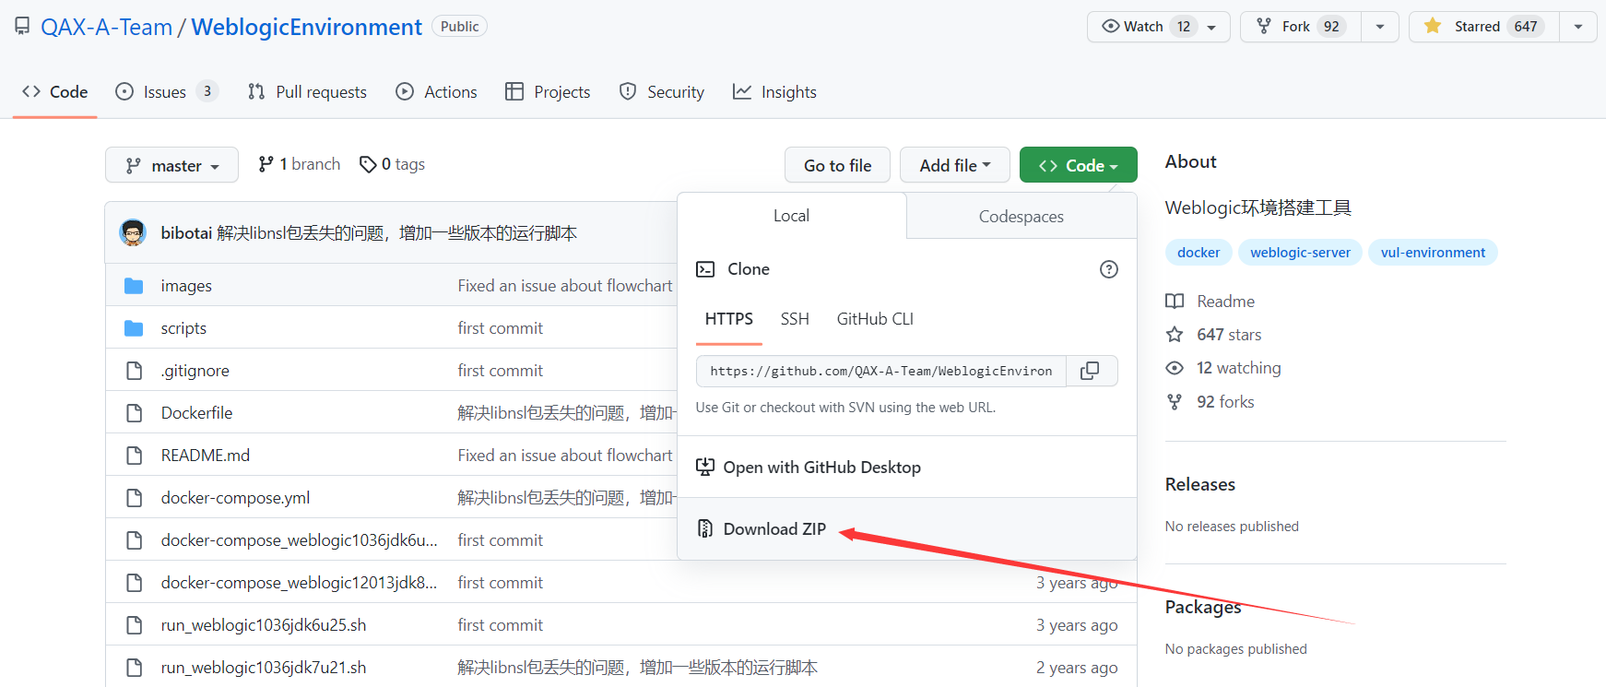This screenshot has height=687, width=1606.
Task: Click the repository icon beside QAX-A-Team
Action: (x=22, y=27)
